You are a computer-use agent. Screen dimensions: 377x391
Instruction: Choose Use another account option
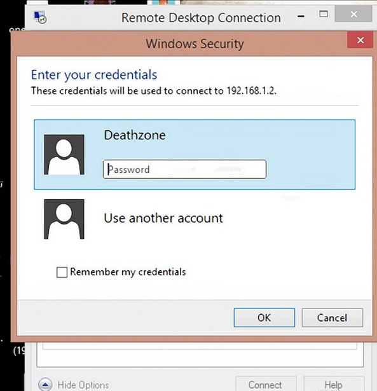tap(163, 218)
